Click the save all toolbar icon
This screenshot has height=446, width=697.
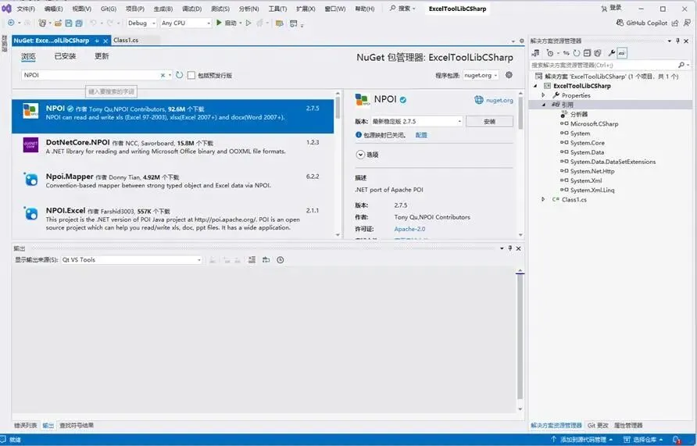[79, 23]
